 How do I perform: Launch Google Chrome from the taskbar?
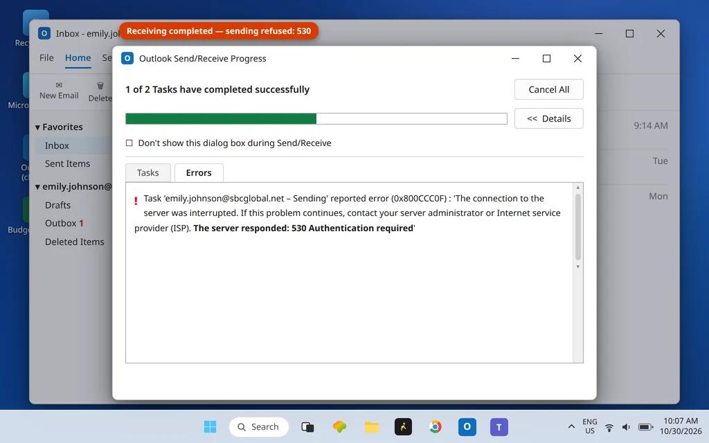point(435,426)
